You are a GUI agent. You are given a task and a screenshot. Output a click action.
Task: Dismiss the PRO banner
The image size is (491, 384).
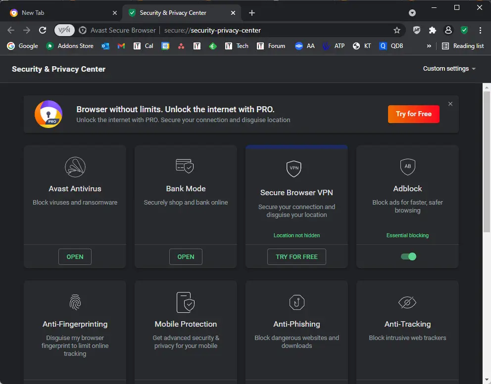point(450,104)
